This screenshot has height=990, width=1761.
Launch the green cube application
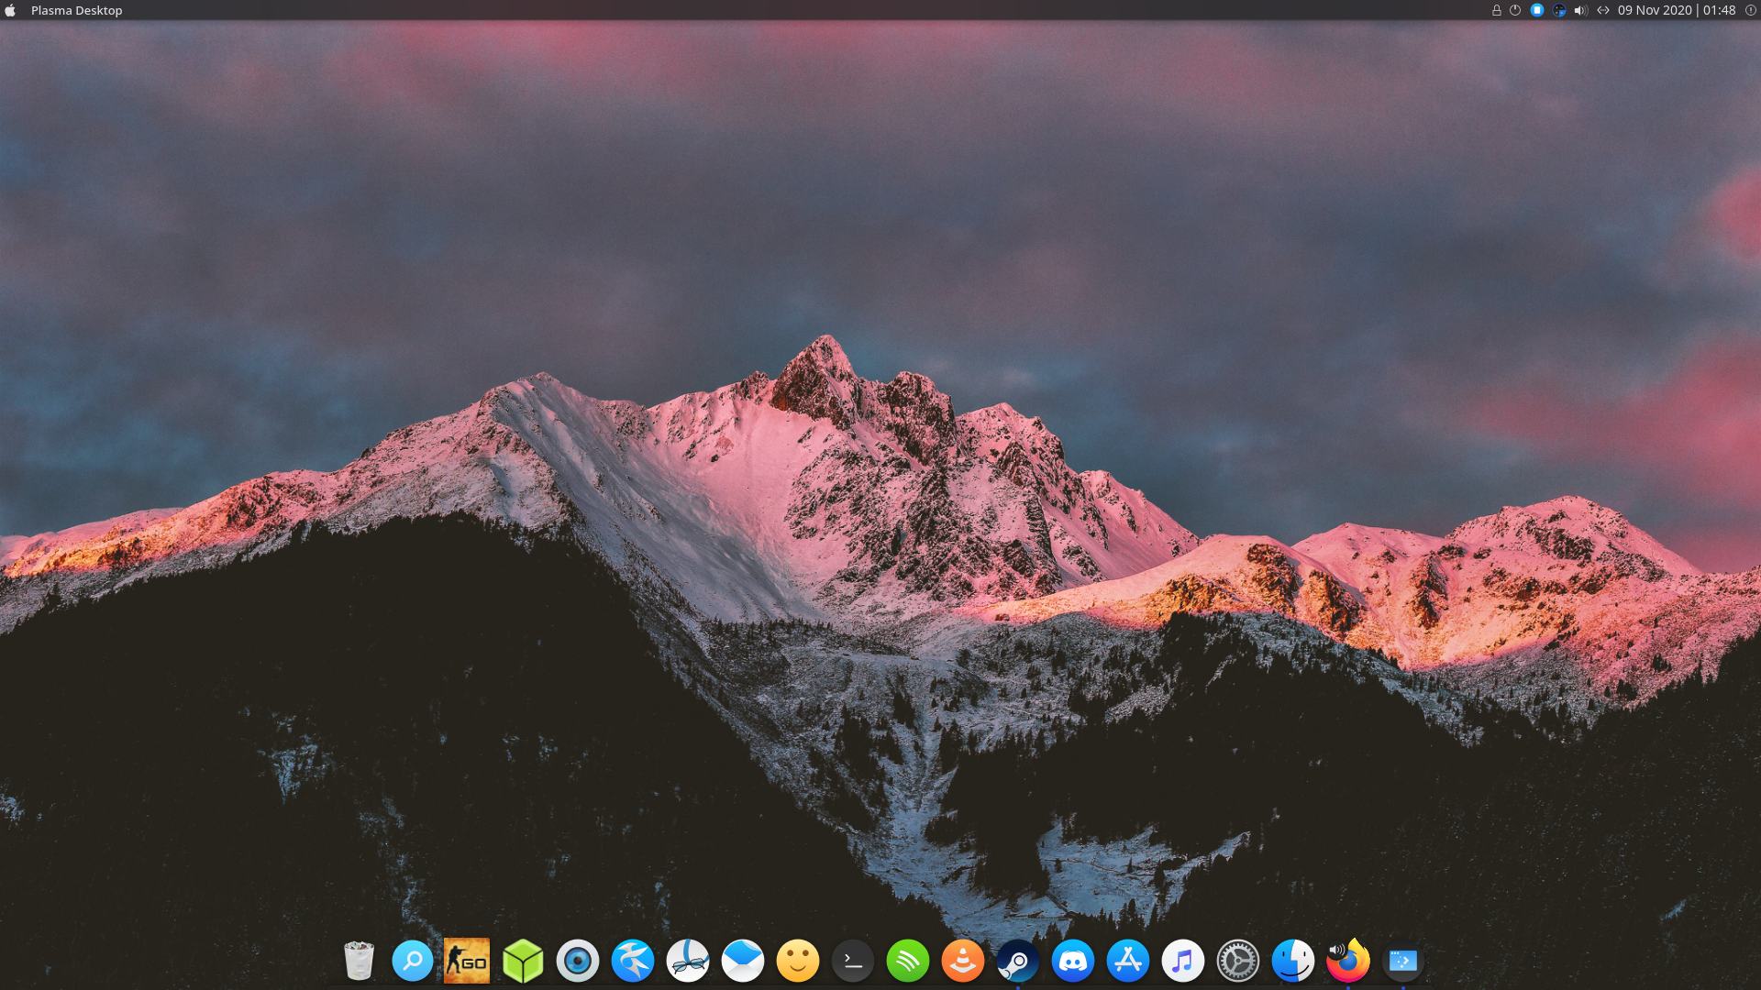(523, 962)
